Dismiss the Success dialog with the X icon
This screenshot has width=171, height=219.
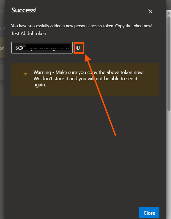click(x=150, y=11)
